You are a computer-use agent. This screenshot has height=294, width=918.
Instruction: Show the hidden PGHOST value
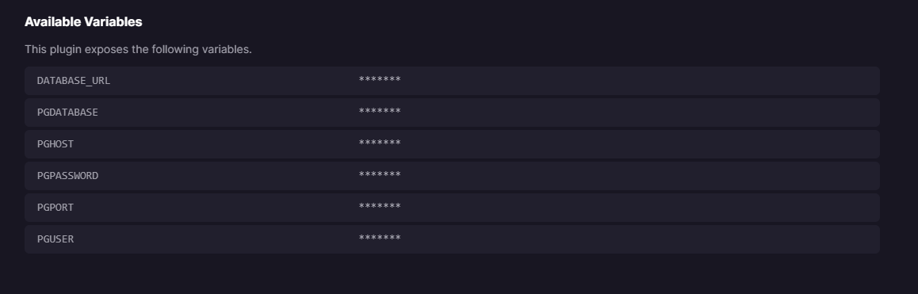point(380,143)
